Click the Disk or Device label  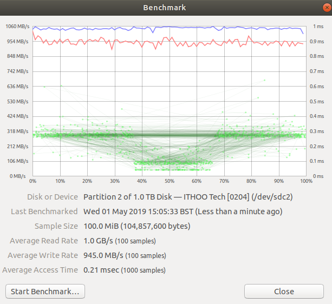(x=53, y=197)
